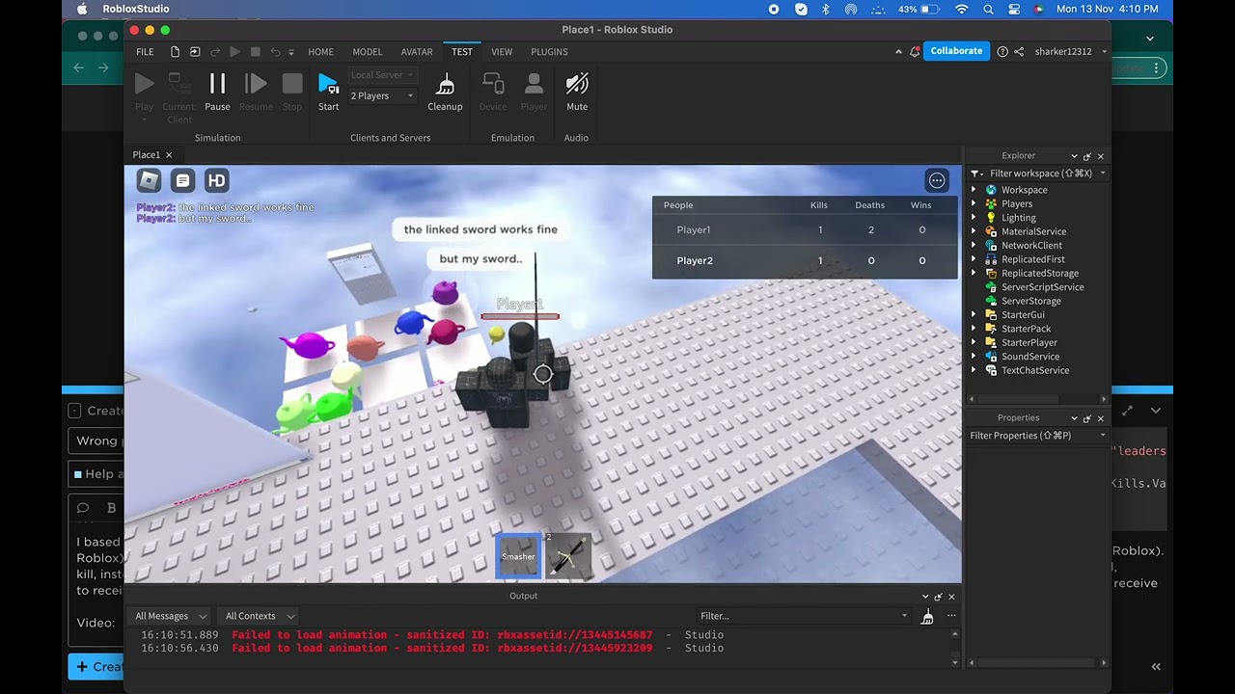Pop out the Properties panel
Screen dimensions: 1235x694
coord(1087,418)
